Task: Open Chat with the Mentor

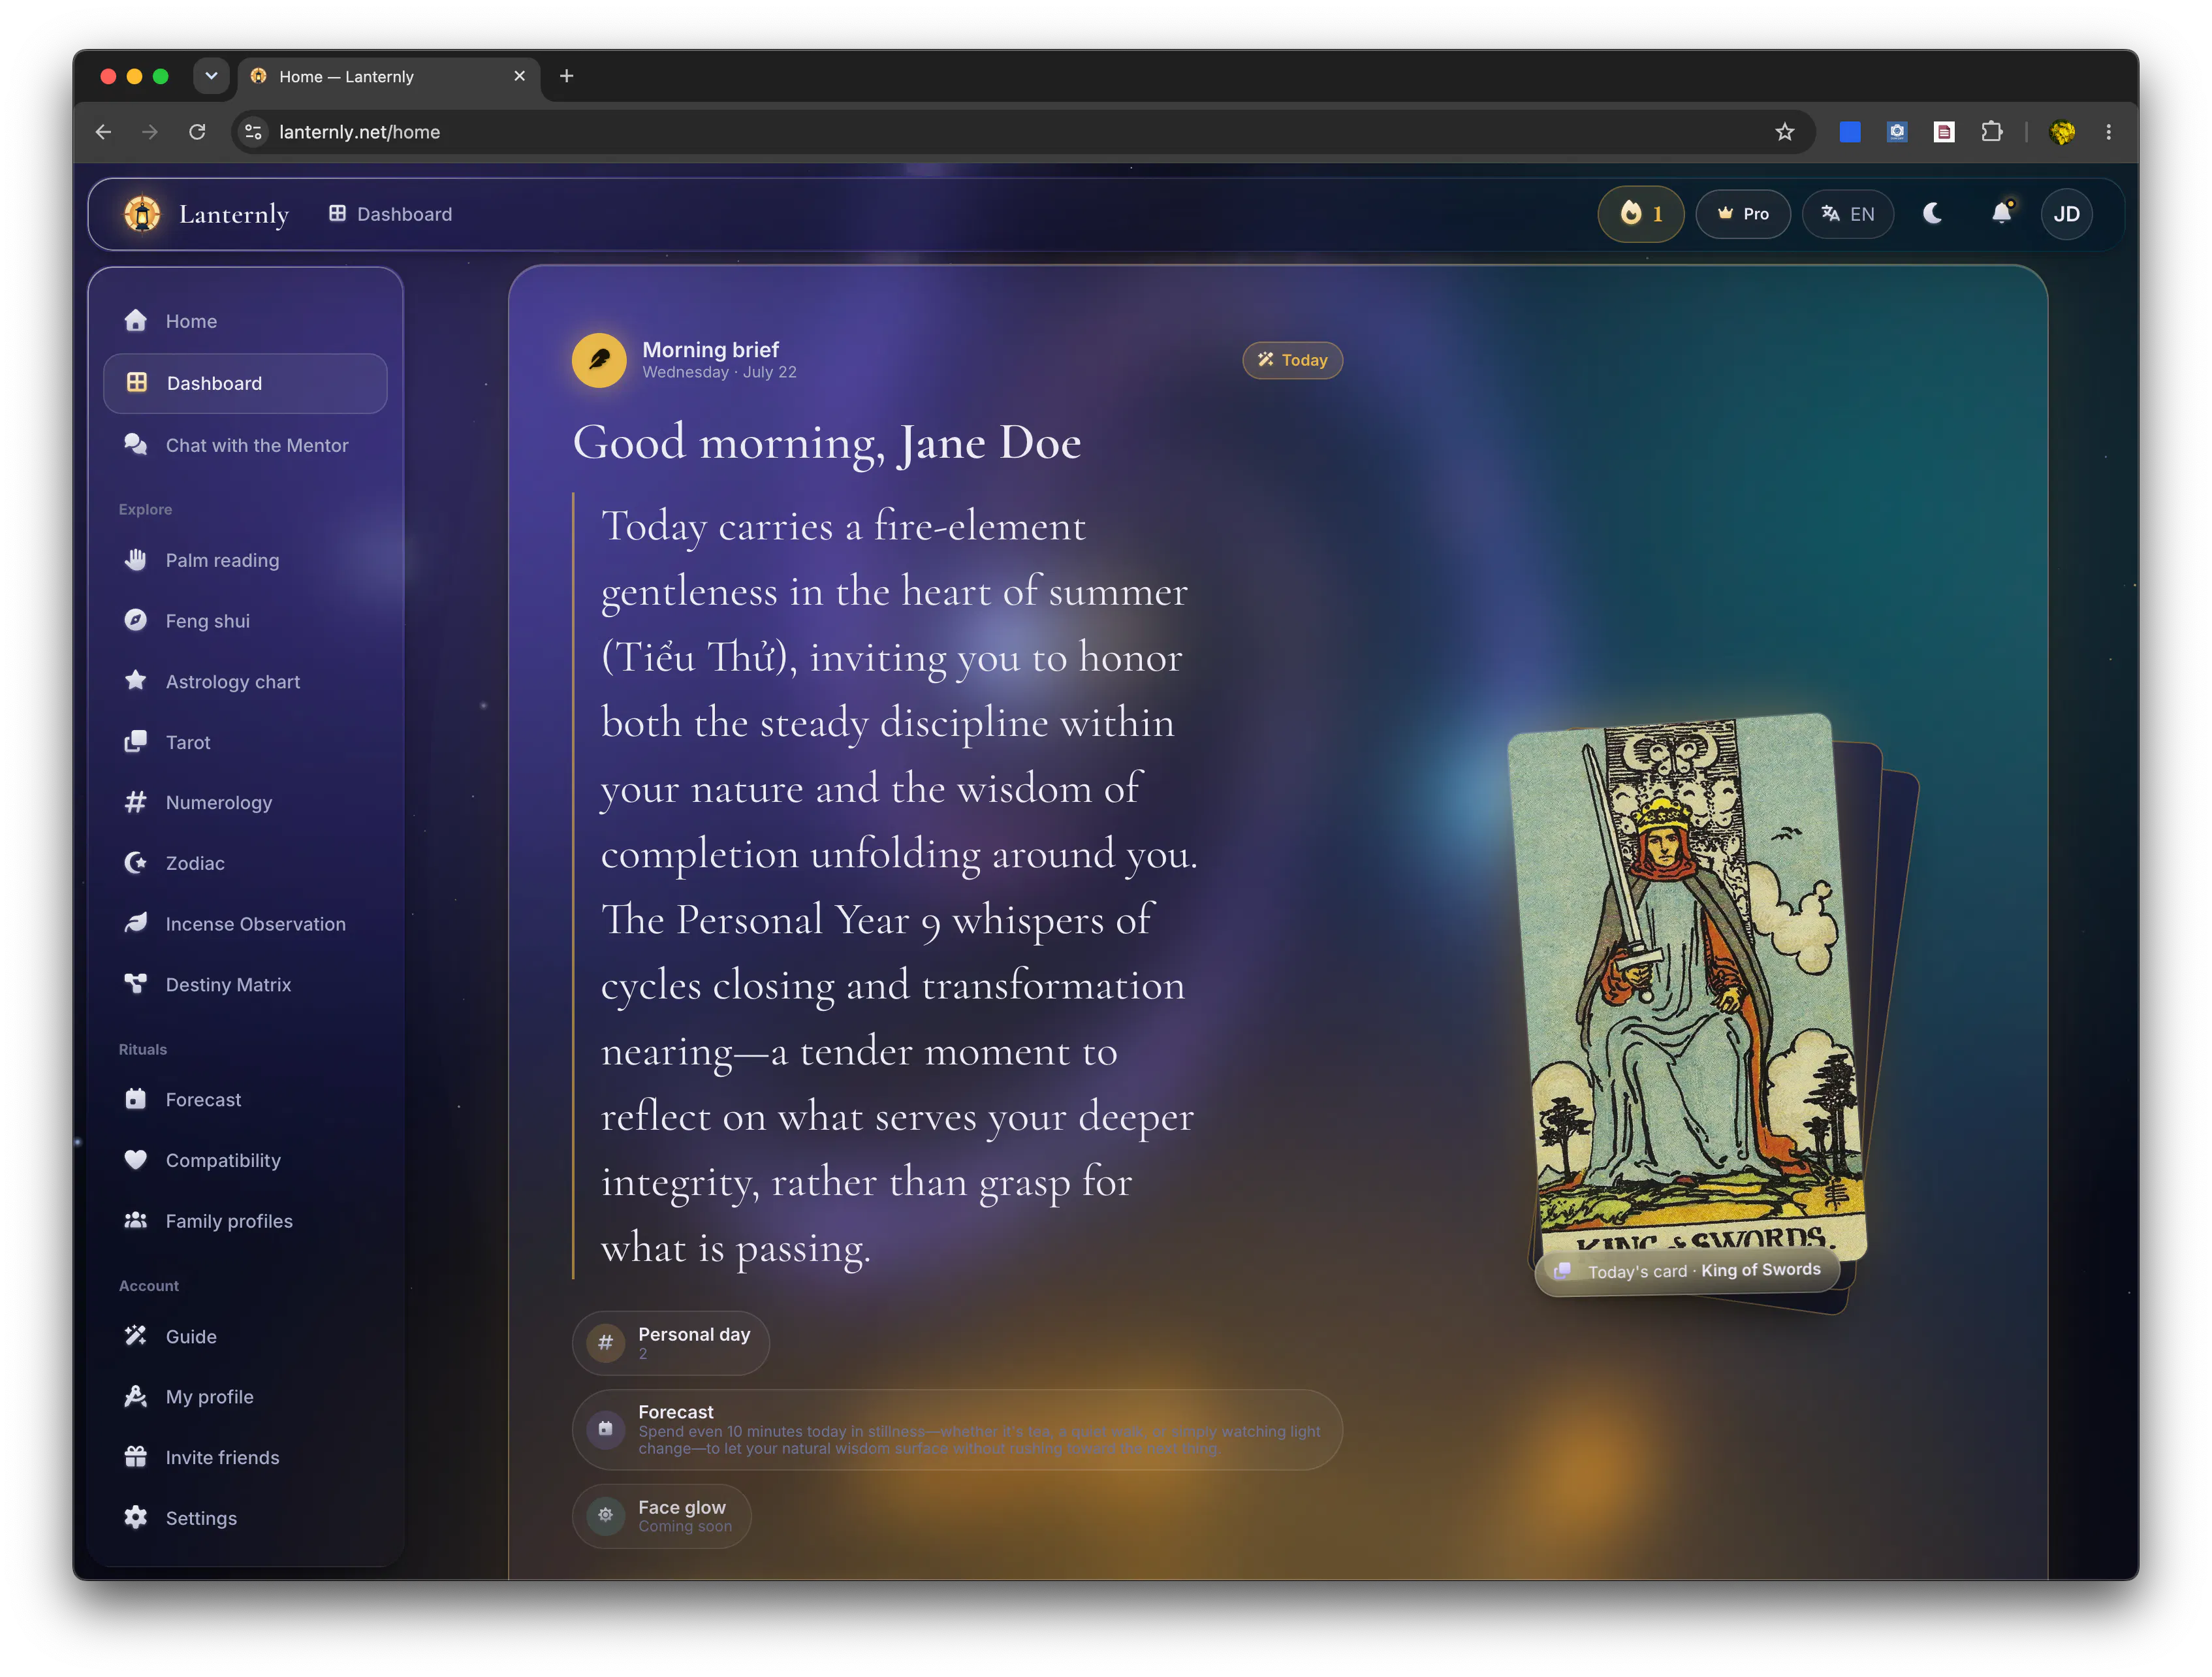Action: point(245,445)
